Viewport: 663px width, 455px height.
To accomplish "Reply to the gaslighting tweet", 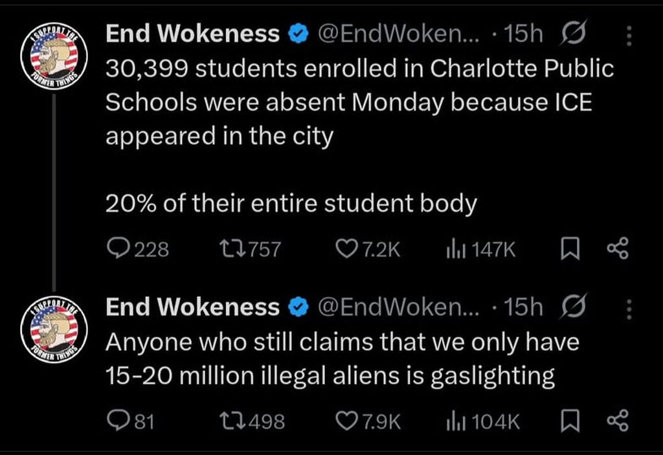I will 118,421.
